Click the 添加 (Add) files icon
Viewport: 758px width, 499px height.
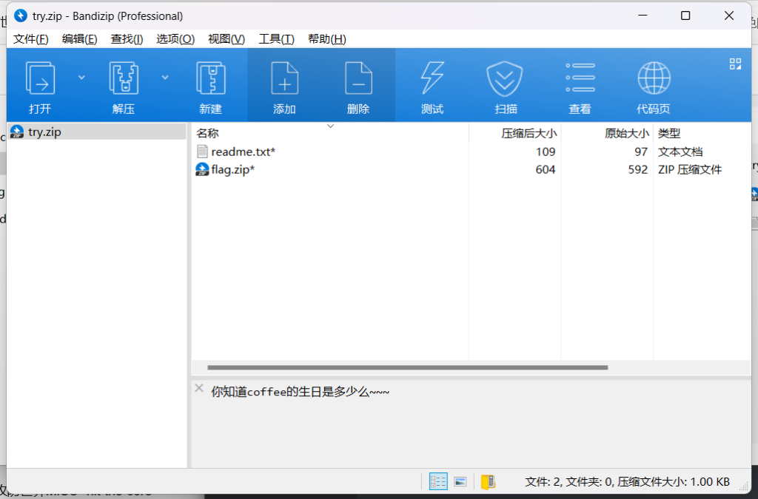(284, 79)
